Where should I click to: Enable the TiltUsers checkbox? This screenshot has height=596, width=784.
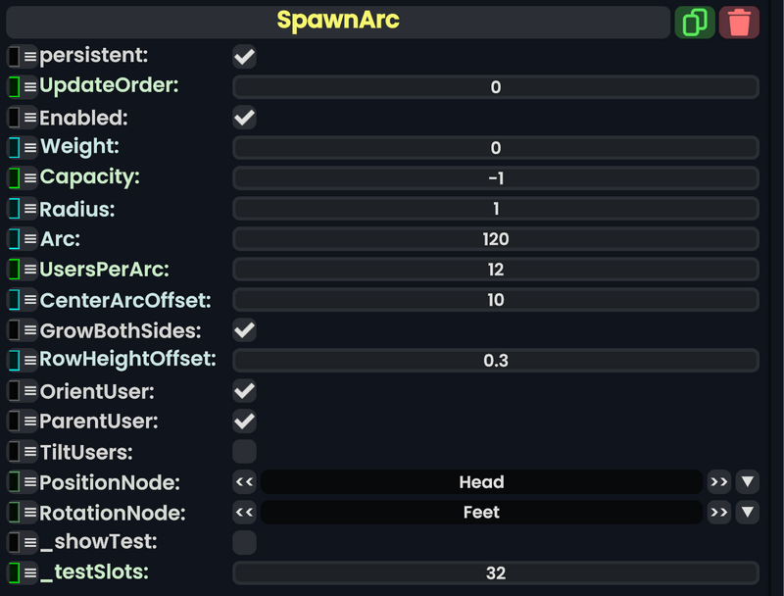click(242, 452)
